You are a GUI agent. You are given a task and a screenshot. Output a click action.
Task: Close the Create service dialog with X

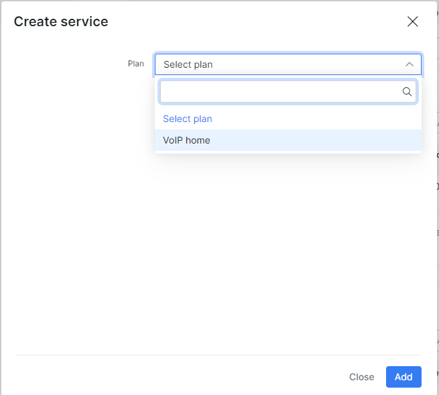tap(412, 21)
